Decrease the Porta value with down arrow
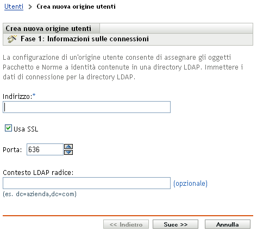 pos(68,152)
